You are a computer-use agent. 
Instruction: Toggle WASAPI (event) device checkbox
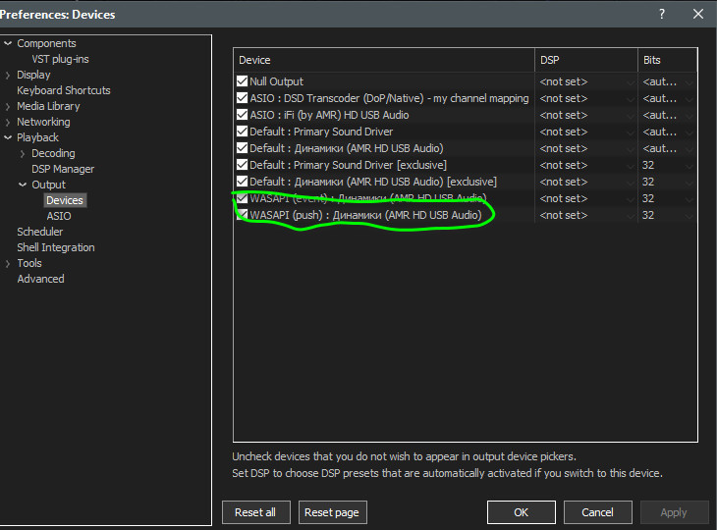(242, 198)
